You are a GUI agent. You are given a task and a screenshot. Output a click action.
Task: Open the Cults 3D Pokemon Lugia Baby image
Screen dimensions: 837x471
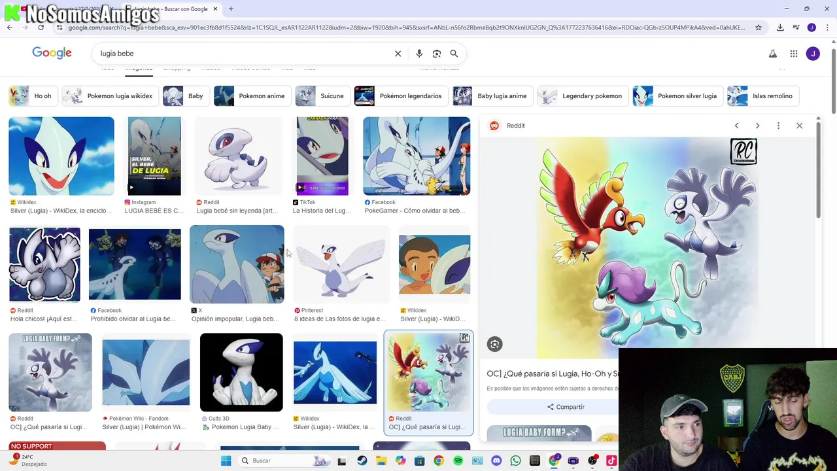241,372
